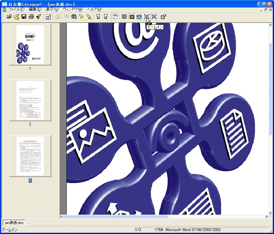Image resolution: width=274 pixels, height=234 pixels.
Task: Click the dark olive page view icon
Action: tap(132, 17)
